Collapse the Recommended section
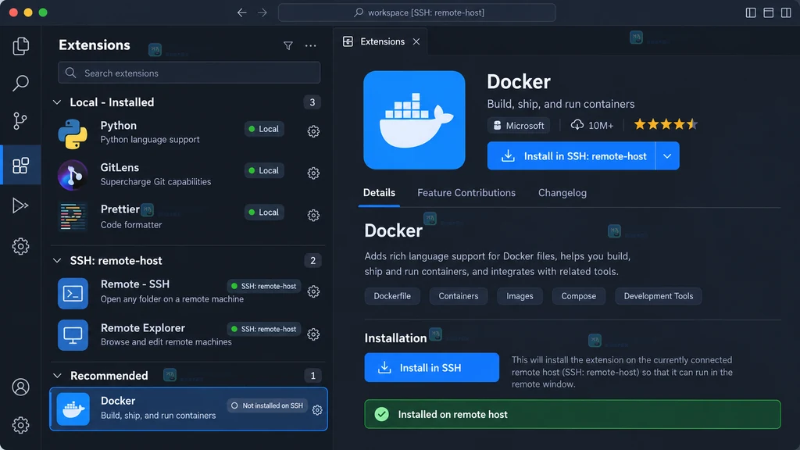Viewport: 800px width, 450px height. point(57,376)
